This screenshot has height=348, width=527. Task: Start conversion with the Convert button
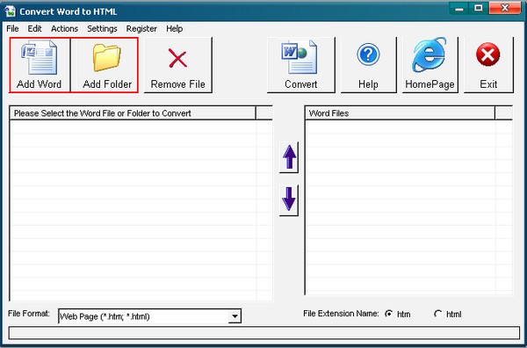click(301, 65)
